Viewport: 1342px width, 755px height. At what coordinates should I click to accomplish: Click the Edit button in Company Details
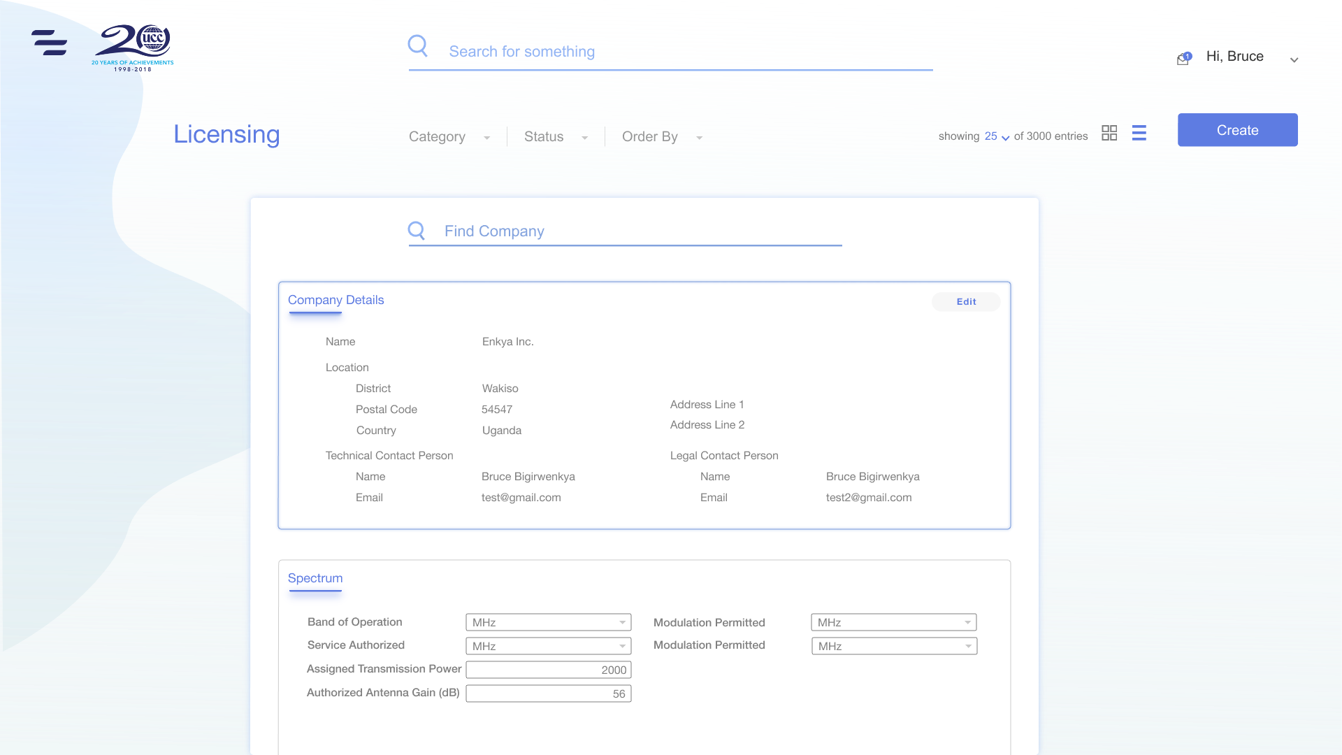pos(966,301)
